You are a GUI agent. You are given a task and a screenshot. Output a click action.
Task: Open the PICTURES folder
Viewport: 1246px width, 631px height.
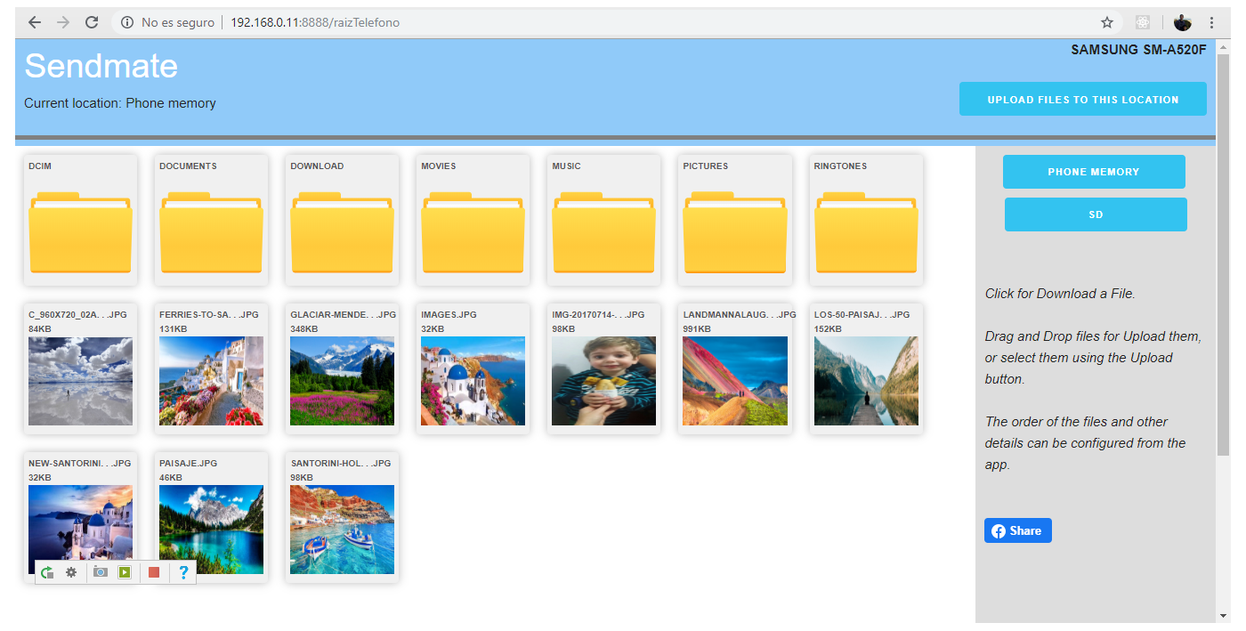[734, 220]
